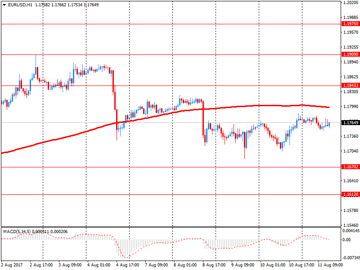
Task: Open the EURUSD,H1 chart dropdown triangle
Action: [4, 5]
